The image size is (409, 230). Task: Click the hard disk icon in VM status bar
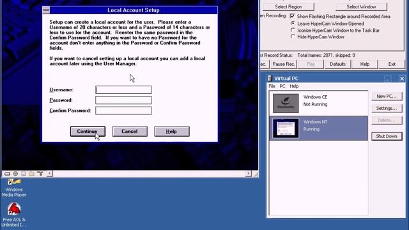click(x=7, y=174)
